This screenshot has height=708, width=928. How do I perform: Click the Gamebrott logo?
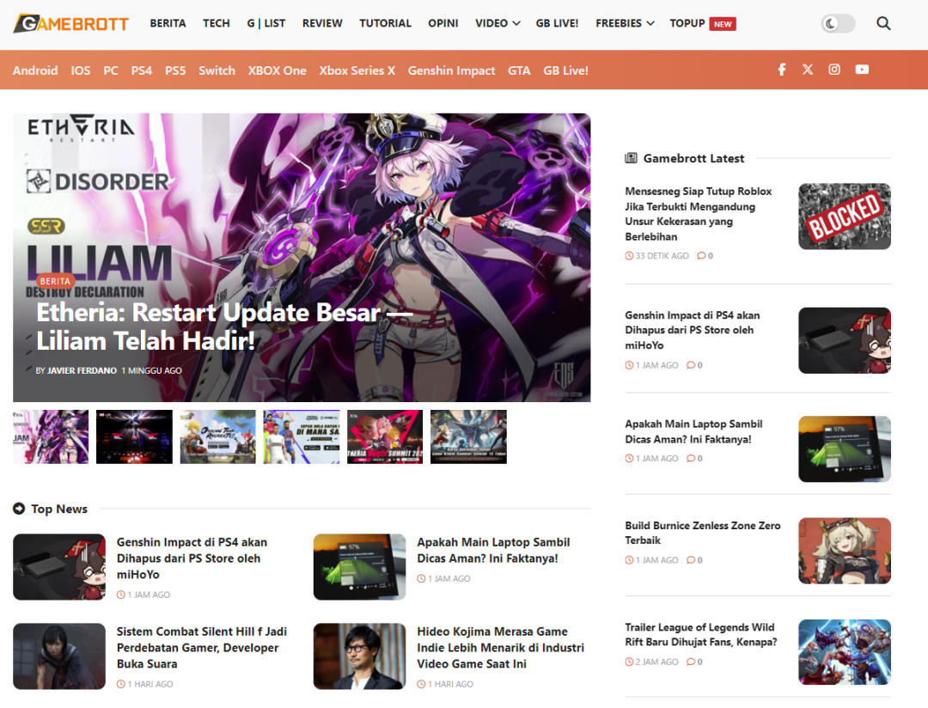point(71,23)
